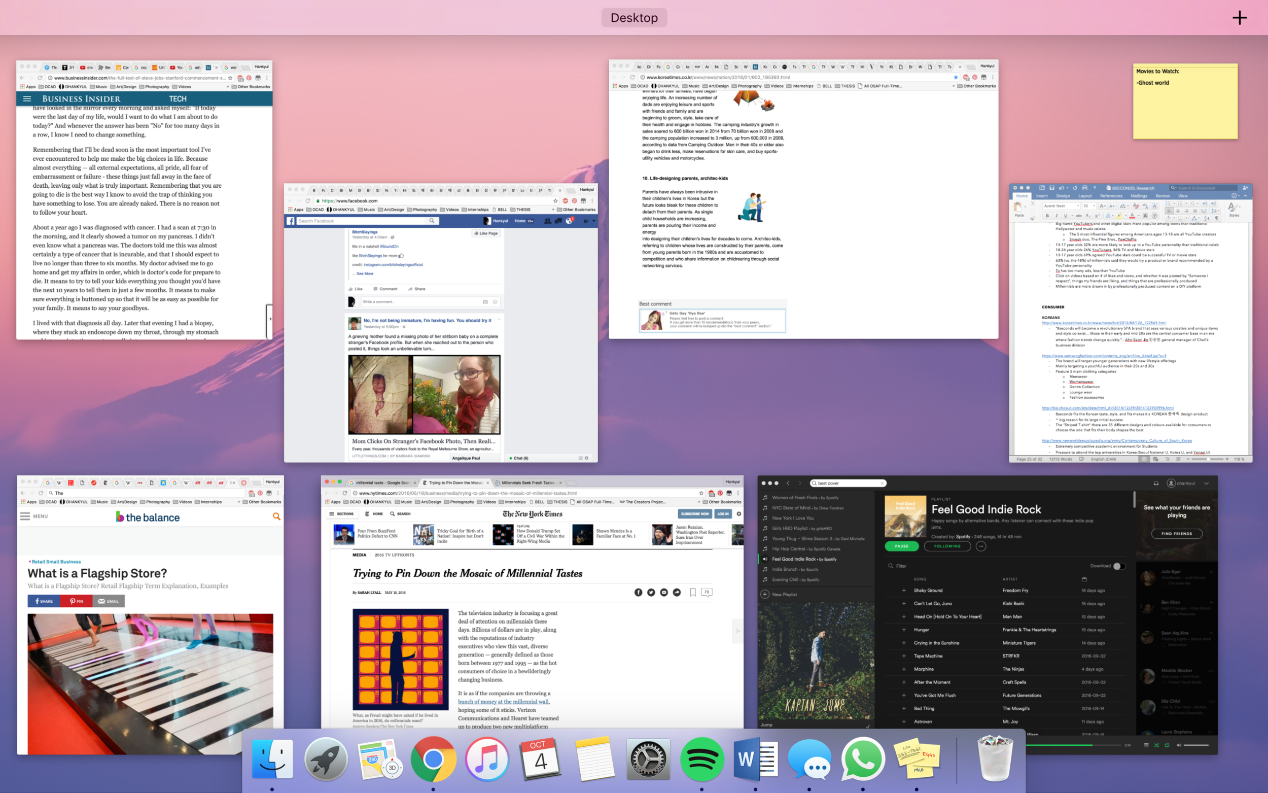Image resolution: width=1268 pixels, height=793 pixels.
Task: Open WhatsApp from the dock
Action: click(x=863, y=758)
